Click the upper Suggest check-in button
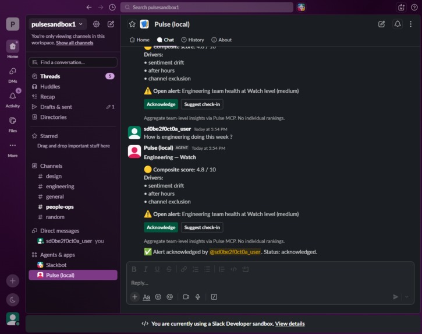This screenshot has width=422, height=334. [202, 104]
